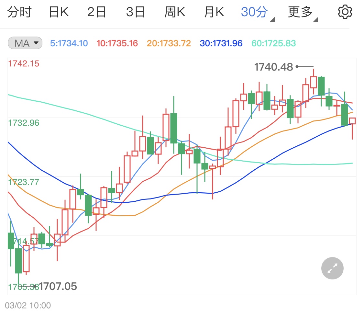
Task: Click the low price label 1707.05
Action: [58, 286]
